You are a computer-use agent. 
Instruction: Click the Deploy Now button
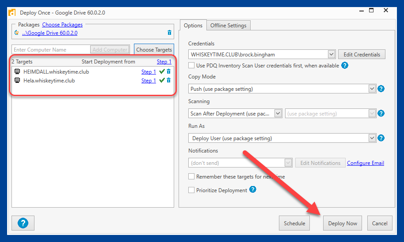tap(343, 223)
